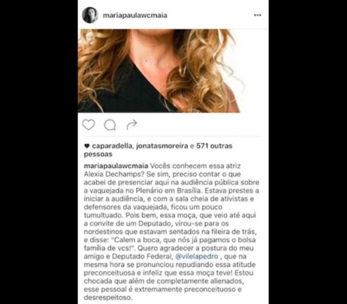Tap 'pessoas' in the likes line
This screenshot has width=347, height=304.
pos(98,154)
